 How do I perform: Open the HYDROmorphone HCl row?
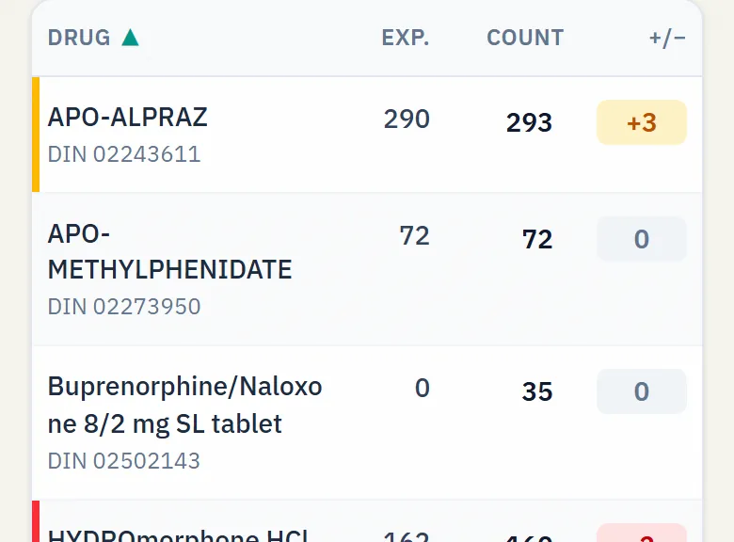(x=367, y=521)
